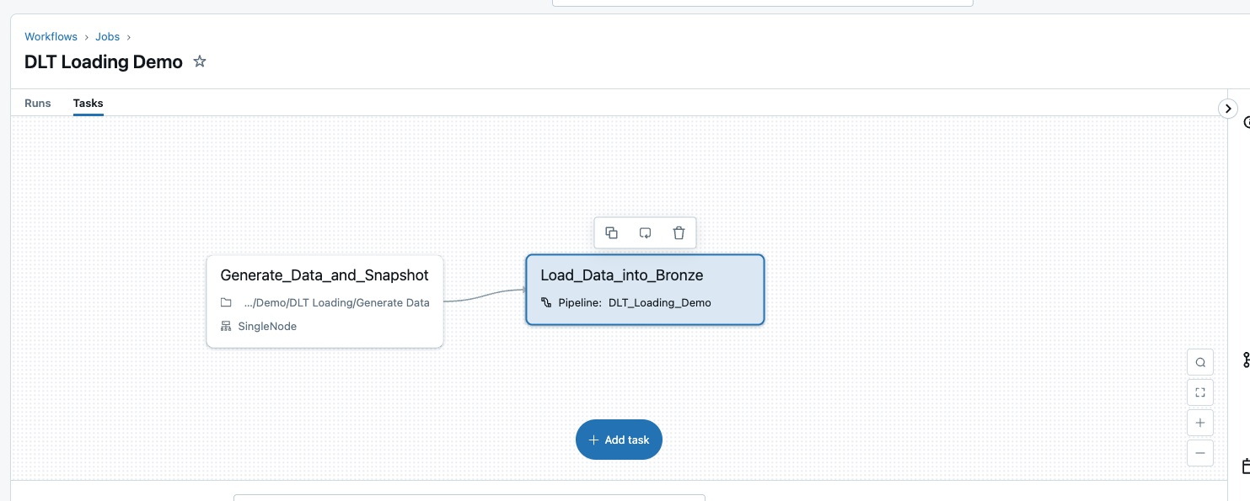Click the search icon in canvas controls
Screen dimensions: 1250x501
coord(1200,363)
